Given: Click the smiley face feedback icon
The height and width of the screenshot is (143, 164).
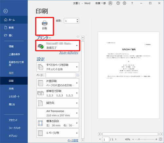Looking at the screenshot, I should [x=118, y=3].
